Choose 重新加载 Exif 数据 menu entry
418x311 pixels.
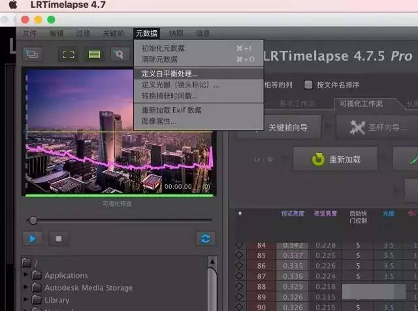(x=171, y=110)
